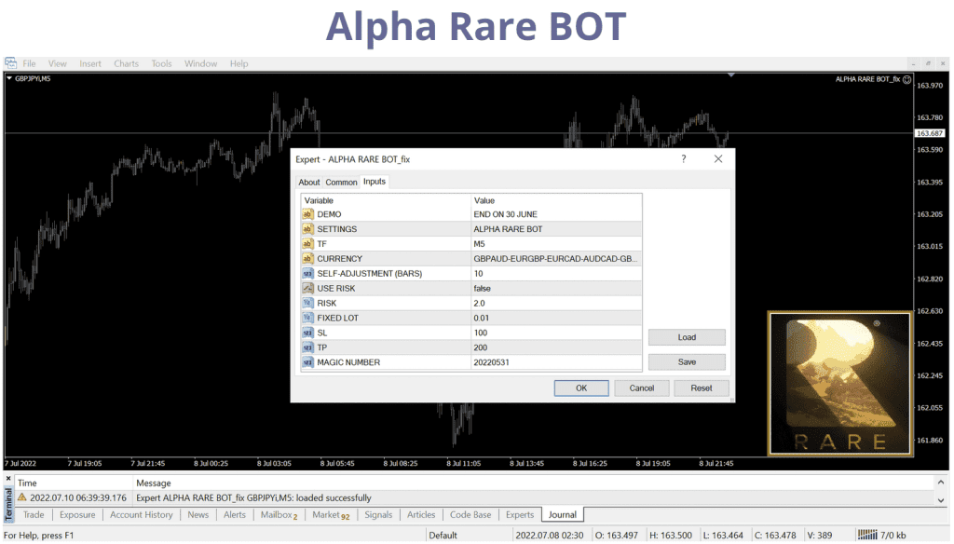The width and height of the screenshot is (954, 544).
Task: Select the Inputs tab
Action: coord(375,182)
